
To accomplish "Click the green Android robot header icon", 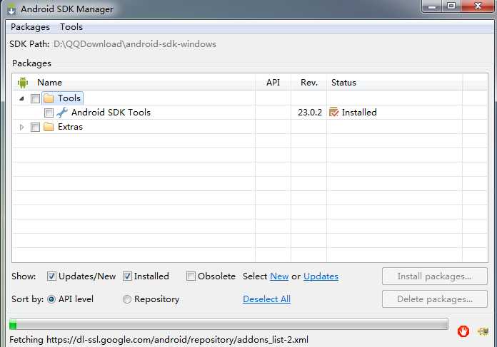I will tap(23, 83).
